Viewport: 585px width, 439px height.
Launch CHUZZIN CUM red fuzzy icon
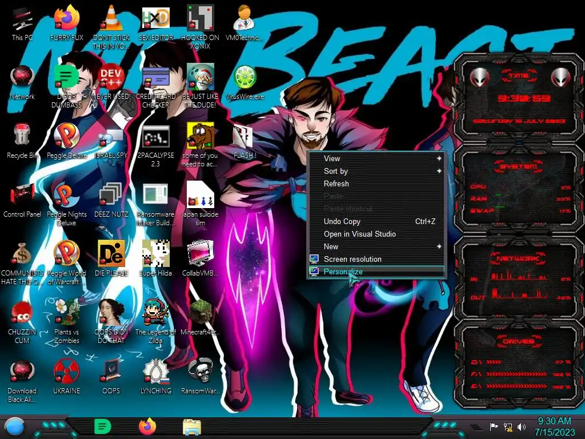(x=22, y=322)
